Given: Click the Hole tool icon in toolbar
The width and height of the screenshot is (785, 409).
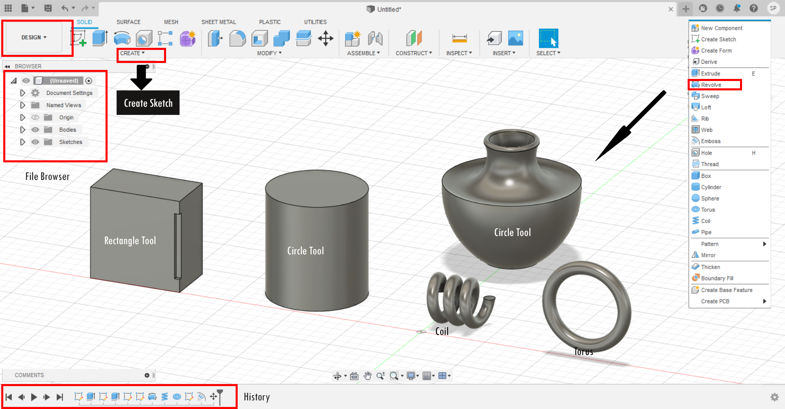Looking at the screenshot, I should point(144,38).
